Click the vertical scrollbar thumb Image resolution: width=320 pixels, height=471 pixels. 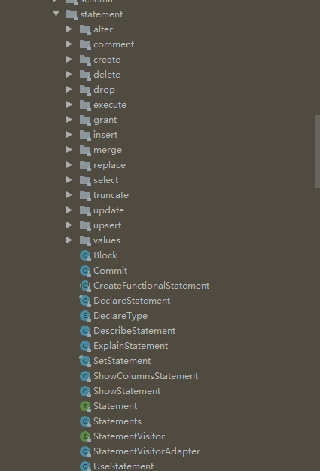(317, 151)
